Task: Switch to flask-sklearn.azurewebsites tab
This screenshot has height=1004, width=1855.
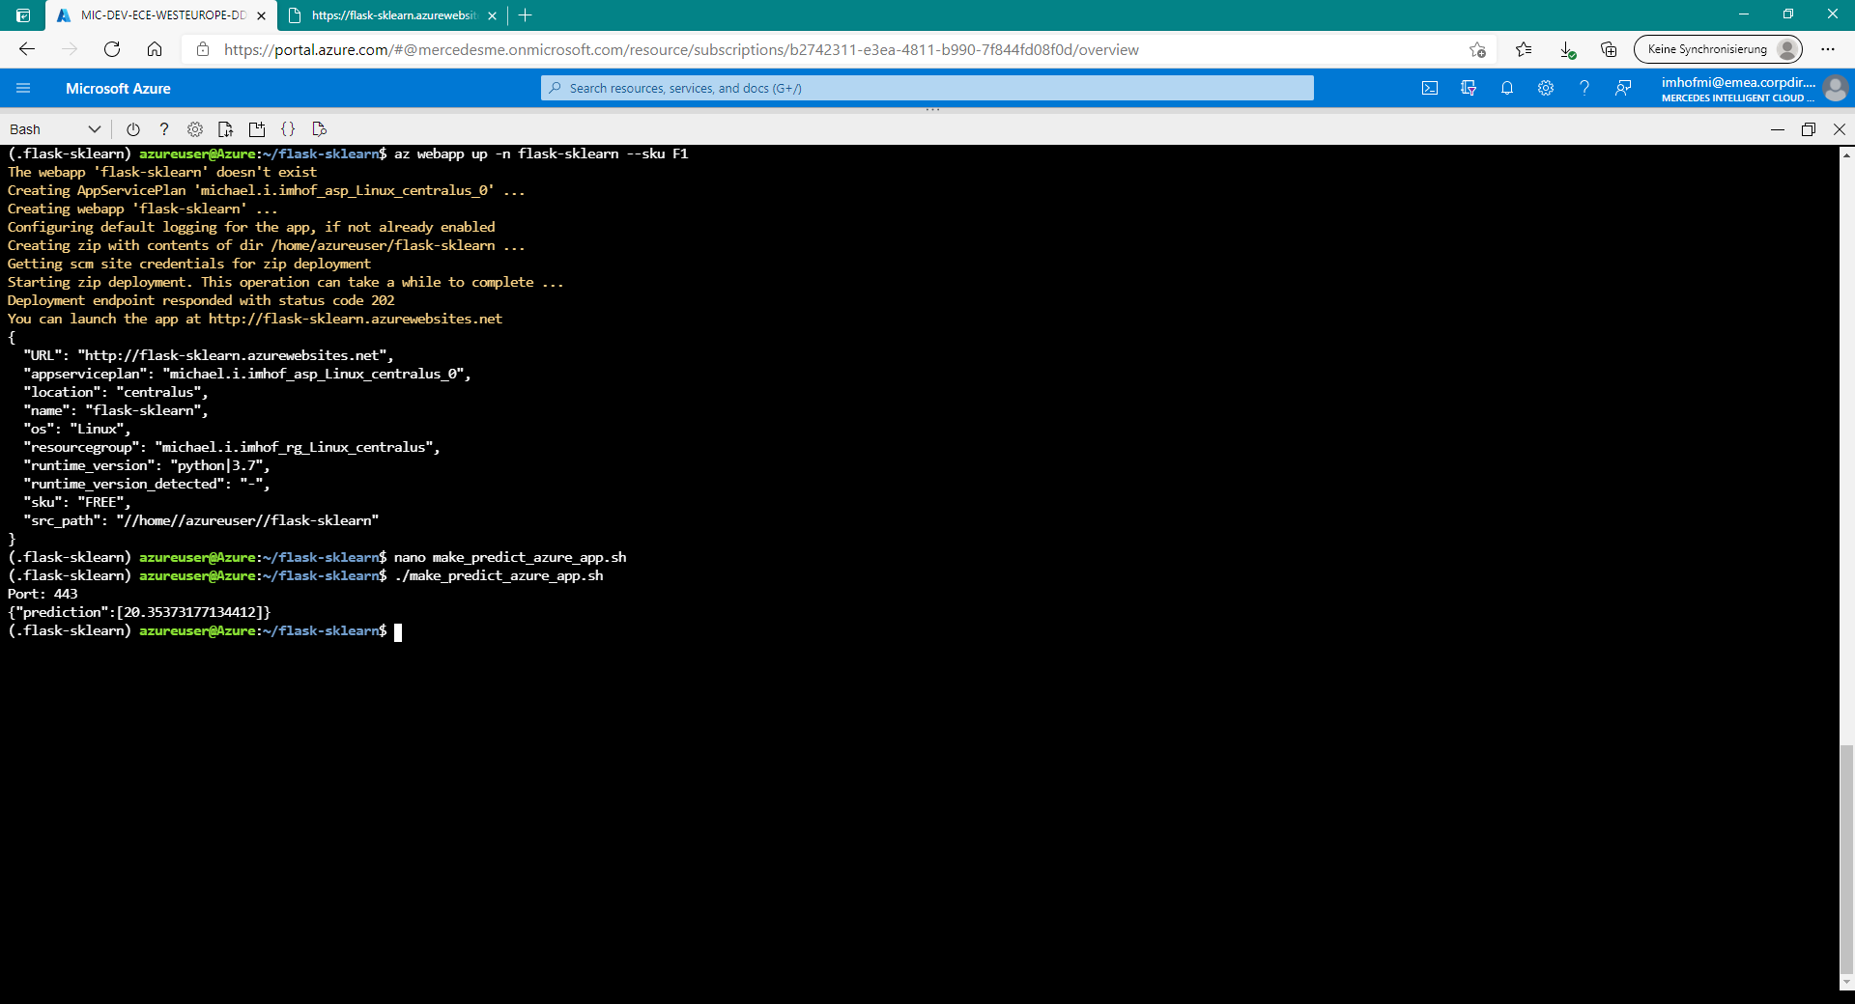Action: 392,15
